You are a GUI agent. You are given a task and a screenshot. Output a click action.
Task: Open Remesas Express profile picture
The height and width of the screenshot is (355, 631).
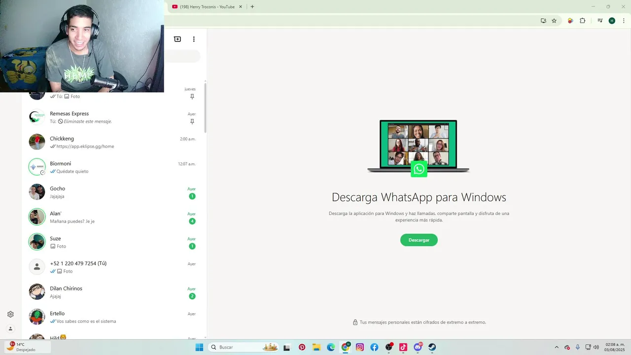37,117
